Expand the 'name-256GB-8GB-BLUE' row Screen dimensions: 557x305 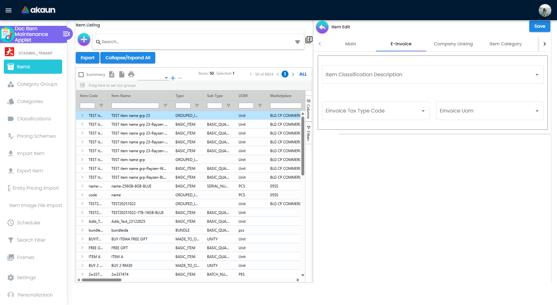82,186
